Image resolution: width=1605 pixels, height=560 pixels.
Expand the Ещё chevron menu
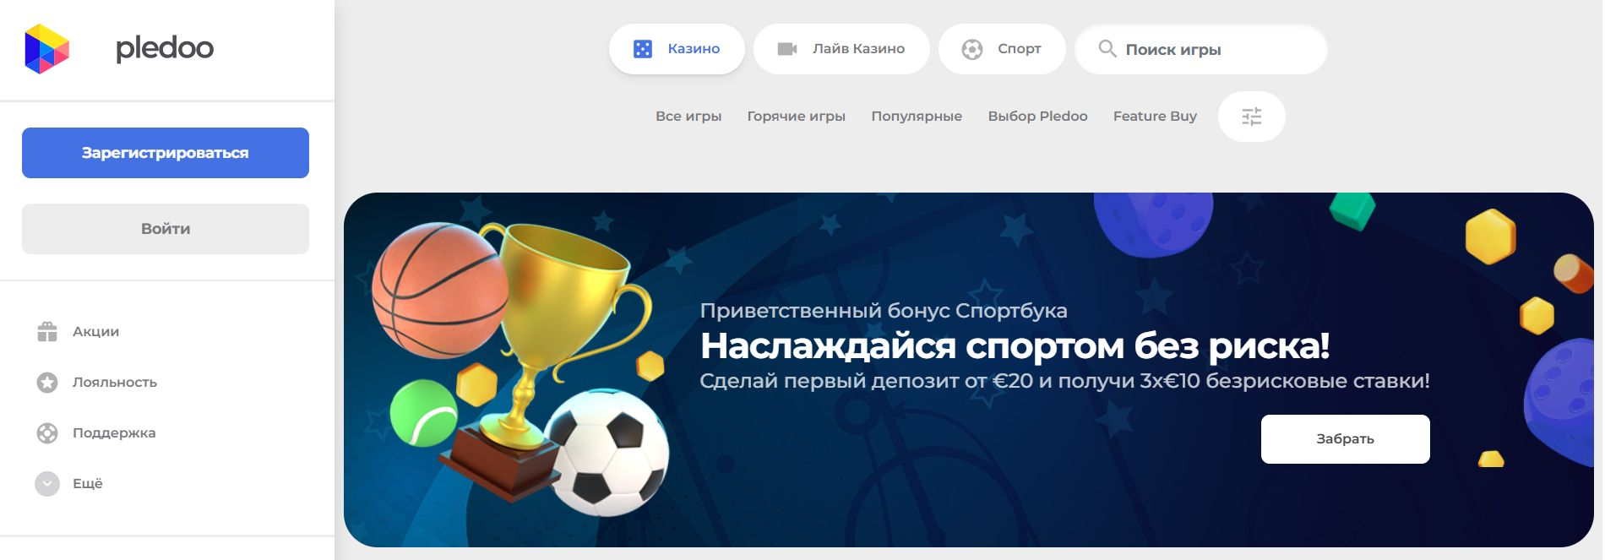click(x=47, y=484)
